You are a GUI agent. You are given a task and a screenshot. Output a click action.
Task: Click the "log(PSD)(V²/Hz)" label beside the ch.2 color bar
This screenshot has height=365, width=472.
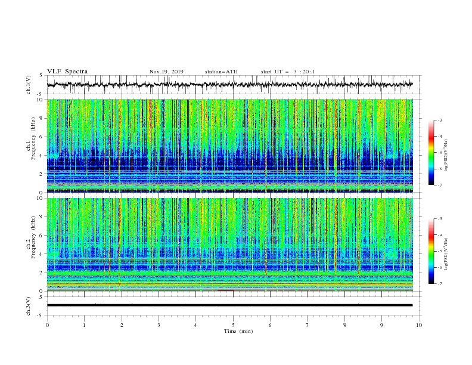[x=446, y=253]
